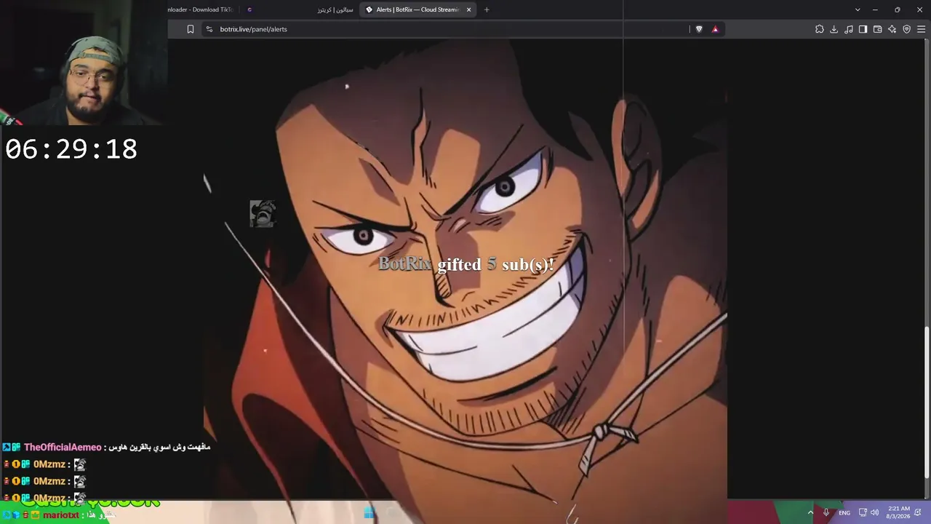This screenshot has height=524, width=931.
Task: Click the small emote thumbnail on the alert image
Action: [263, 214]
